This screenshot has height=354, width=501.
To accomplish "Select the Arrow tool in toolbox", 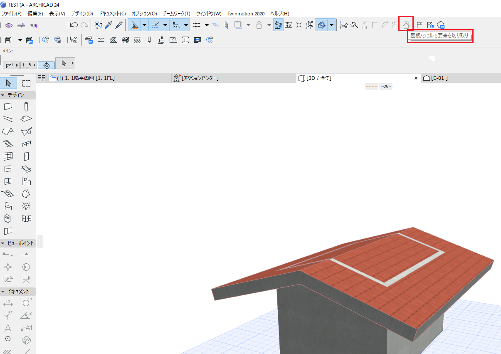I will 8,83.
